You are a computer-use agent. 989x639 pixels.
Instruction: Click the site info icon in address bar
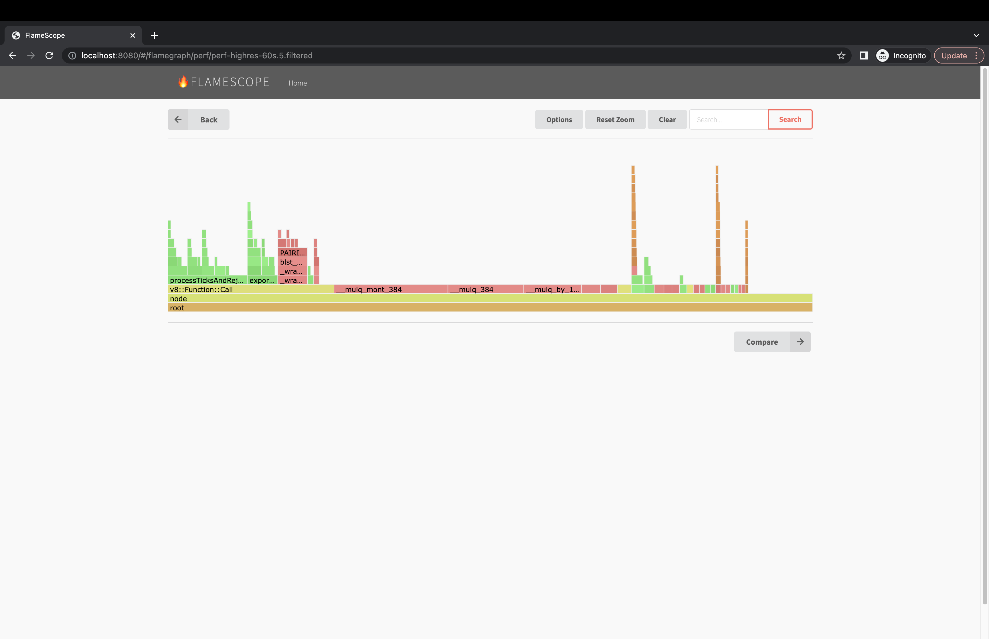[72, 55]
